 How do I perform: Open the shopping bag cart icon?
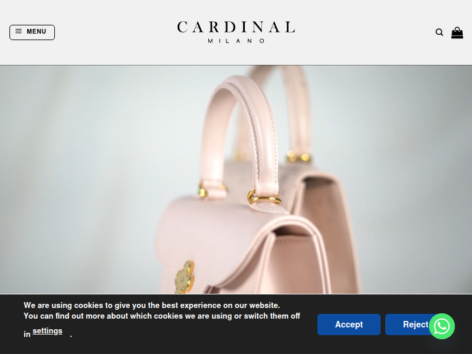click(x=457, y=32)
